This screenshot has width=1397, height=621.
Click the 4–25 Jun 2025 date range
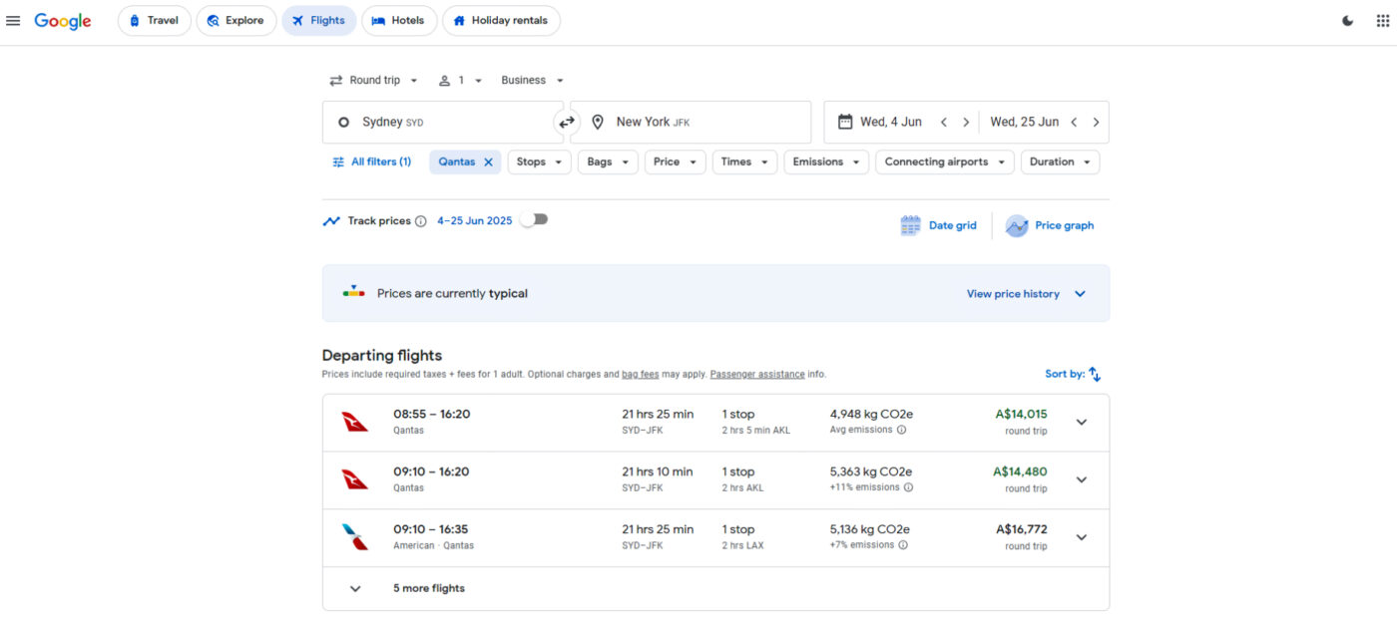(474, 221)
